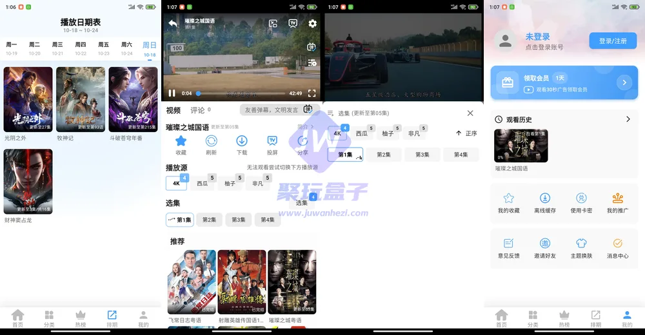This screenshot has height=335, width=645.
Task: Select 4K source under 播放源
Action: (x=177, y=184)
